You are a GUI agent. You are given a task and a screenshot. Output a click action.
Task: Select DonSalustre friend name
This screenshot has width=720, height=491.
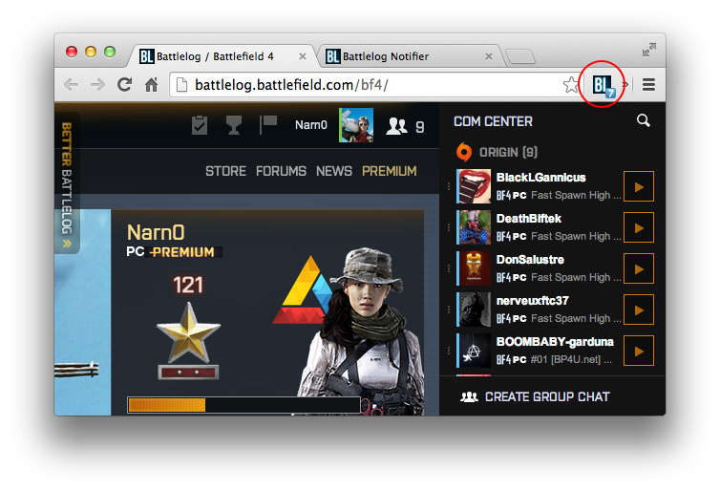tap(530, 260)
